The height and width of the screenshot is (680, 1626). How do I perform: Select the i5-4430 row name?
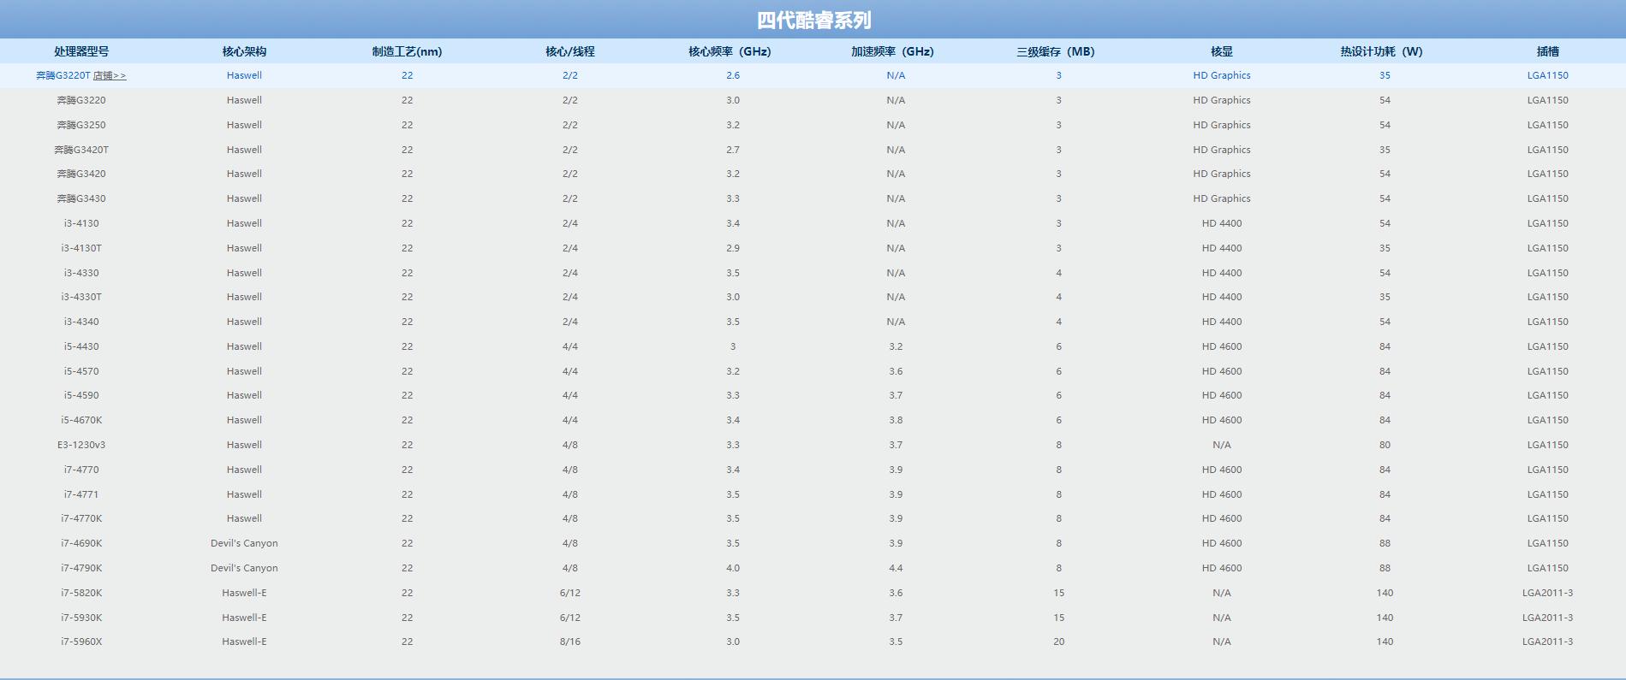click(81, 346)
